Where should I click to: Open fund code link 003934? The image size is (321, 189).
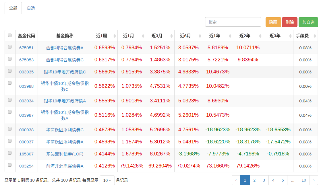26,101
